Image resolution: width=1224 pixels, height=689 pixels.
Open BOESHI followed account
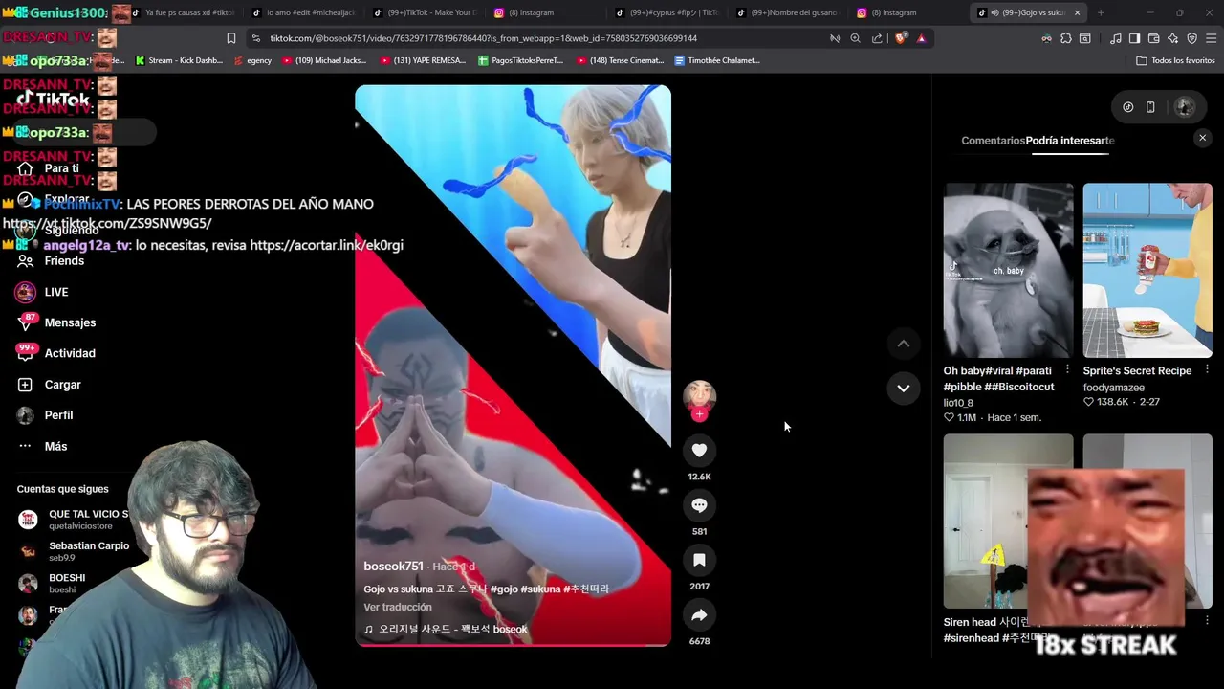[53, 583]
